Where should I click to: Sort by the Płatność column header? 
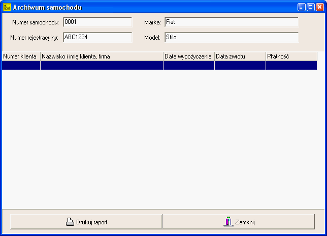tap(291, 56)
